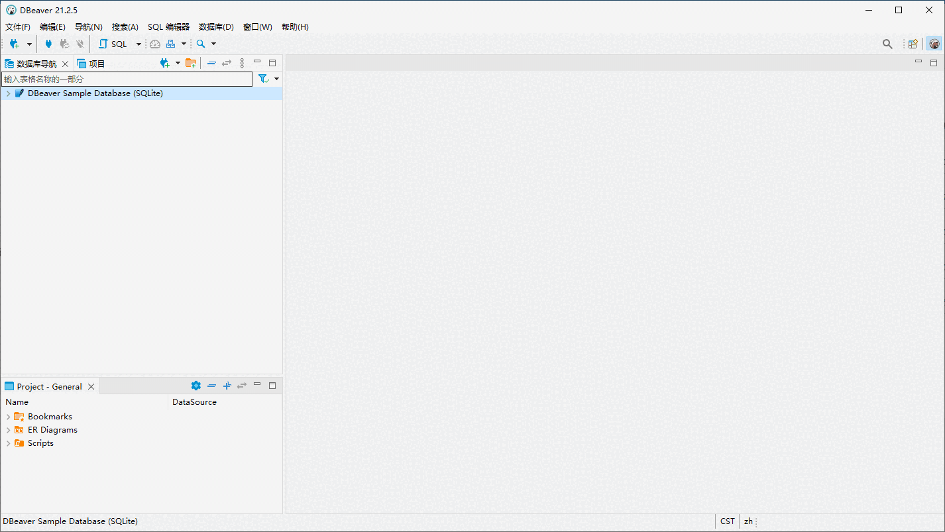
Task: Open the navigator view menu three-dots icon
Action: tap(242, 63)
